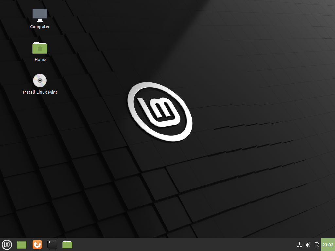
Task: Open the sound volume tray icon
Action: 308,245
